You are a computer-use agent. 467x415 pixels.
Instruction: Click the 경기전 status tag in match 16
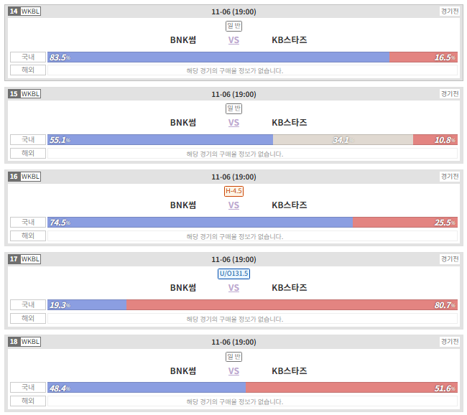450,177
